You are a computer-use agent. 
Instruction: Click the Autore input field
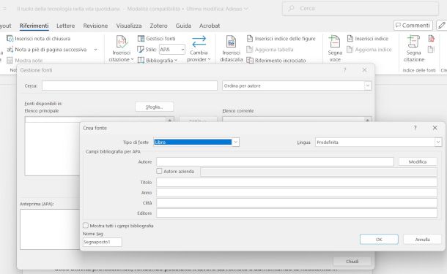[x=275, y=161]
